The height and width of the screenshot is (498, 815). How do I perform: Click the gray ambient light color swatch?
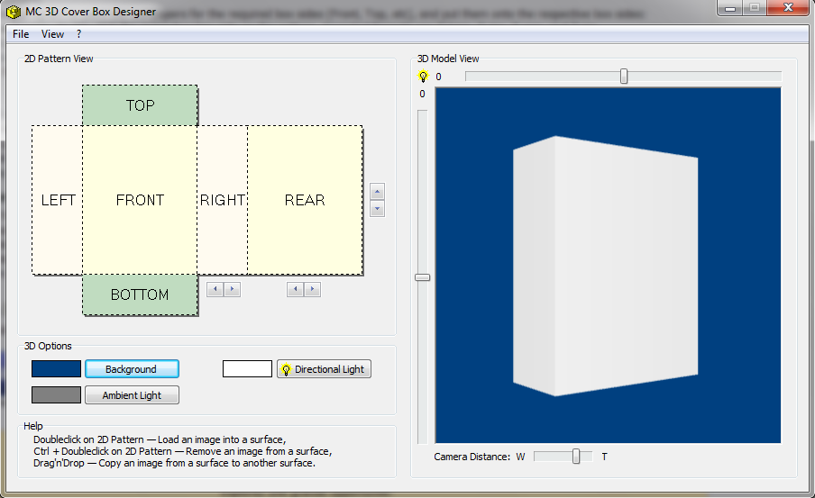click(x=56, y=395)
